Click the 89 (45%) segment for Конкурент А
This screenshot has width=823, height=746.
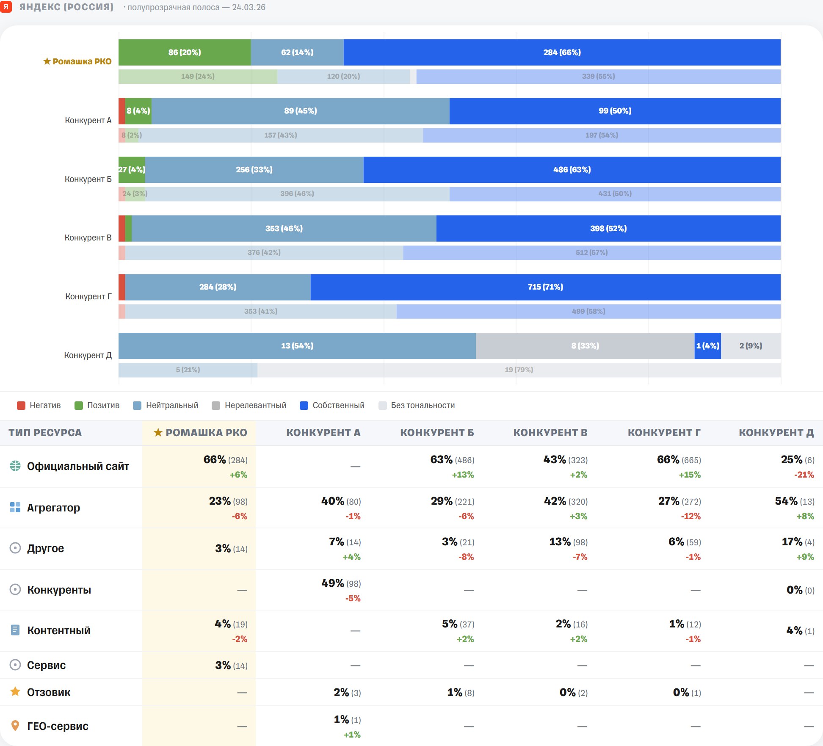pyautogui.click(x=301, y=111)
